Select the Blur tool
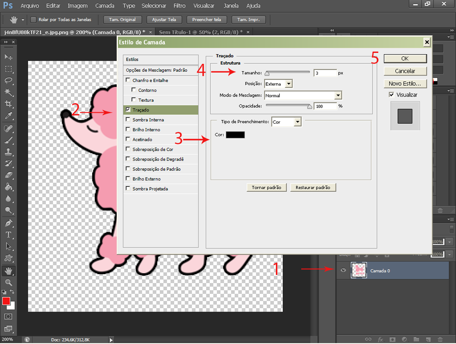This screenshot has width=456, height=344. pyautogui.click(x=8, y=198)
